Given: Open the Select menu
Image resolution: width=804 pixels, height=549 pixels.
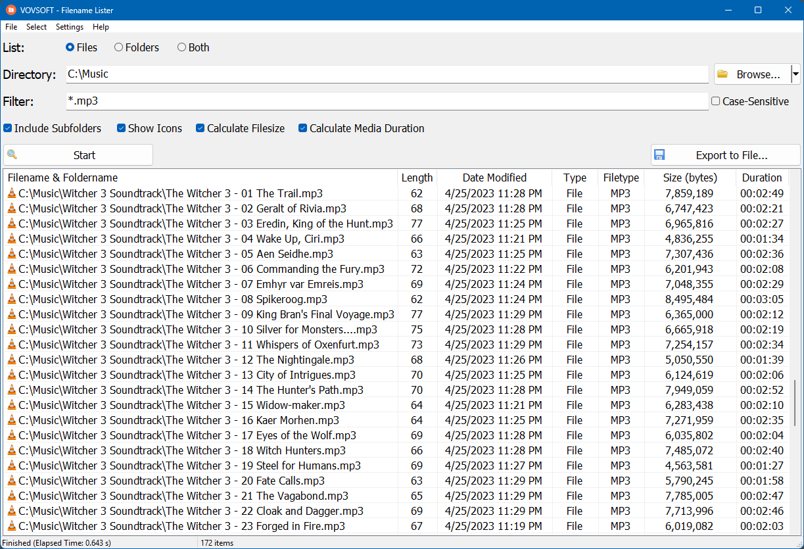Looking at the screenshot, I should pos(36,27).
